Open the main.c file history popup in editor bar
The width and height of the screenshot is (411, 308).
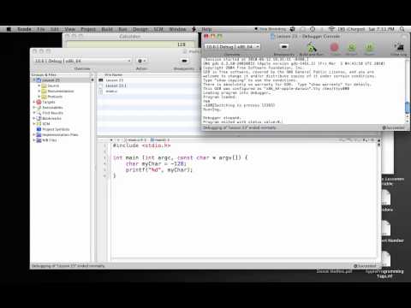[x=136, y=139]
